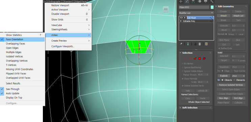Open the Modify command panel tab

click(x=187, y=1)
